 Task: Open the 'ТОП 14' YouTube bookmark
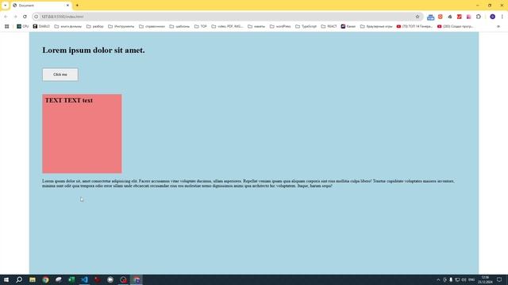pyautogui.click(x=414, y=26)
